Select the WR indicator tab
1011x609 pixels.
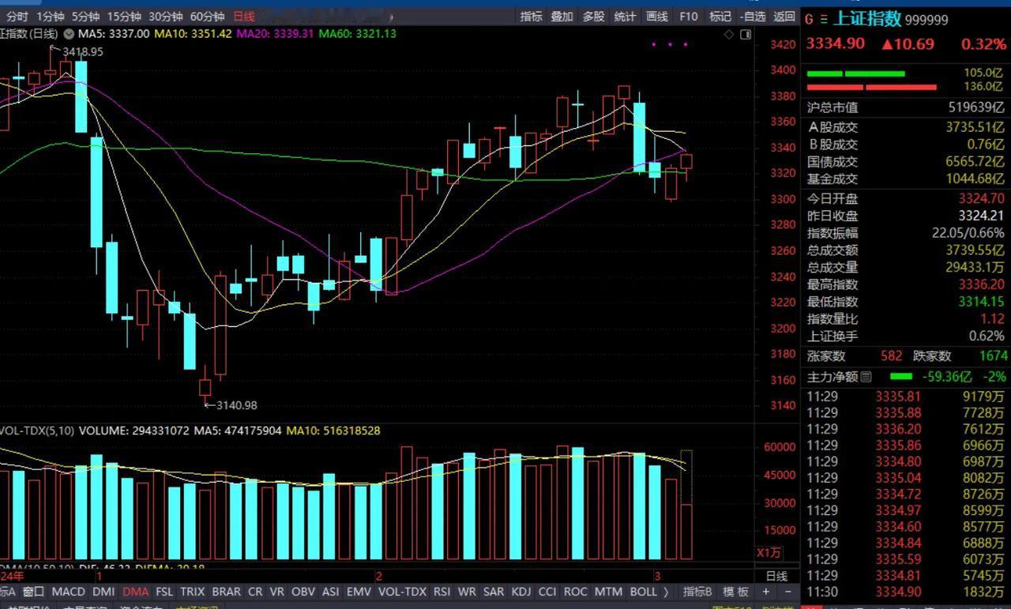coord(467,591)
